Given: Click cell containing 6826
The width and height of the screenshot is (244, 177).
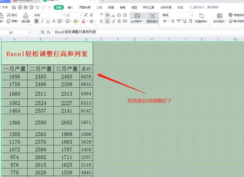Looking at the screenshot, I should [86, 76].
